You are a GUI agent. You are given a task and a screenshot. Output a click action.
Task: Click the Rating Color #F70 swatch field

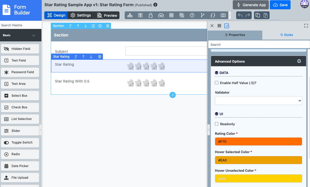click(258, 141)
